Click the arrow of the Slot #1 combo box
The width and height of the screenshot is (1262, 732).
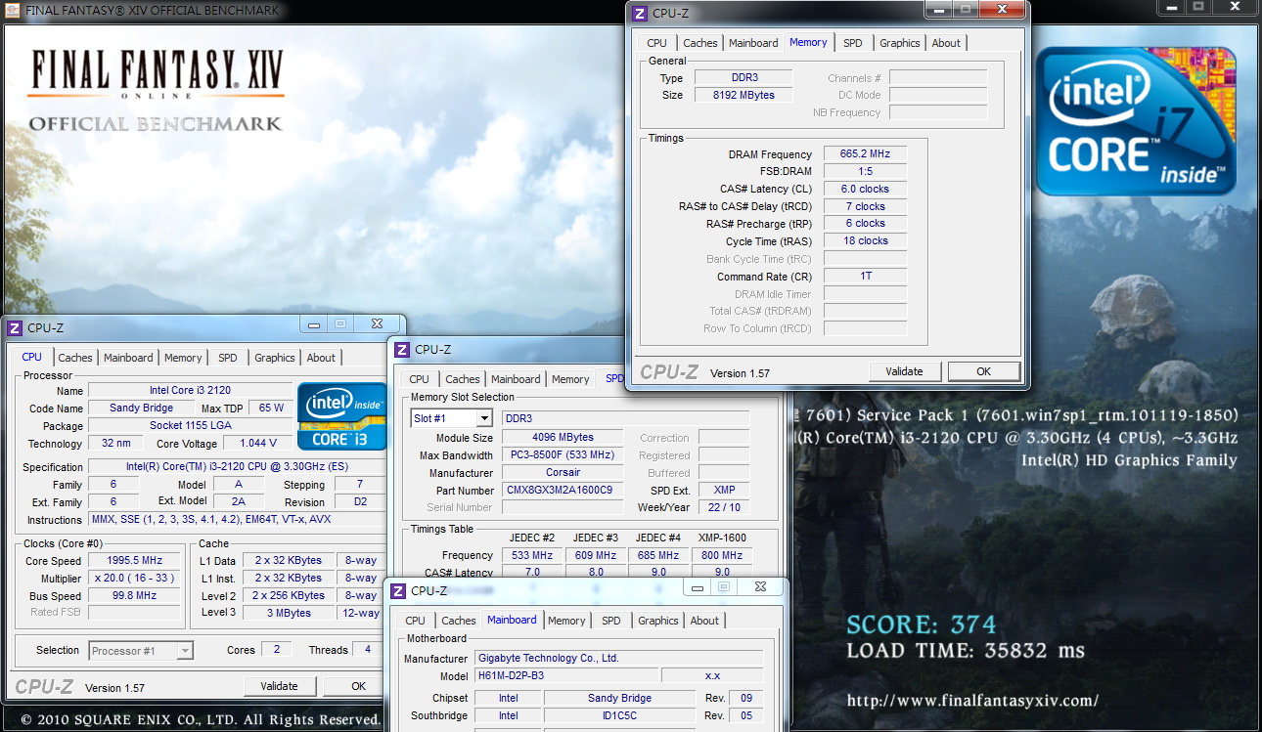[484, 418]
